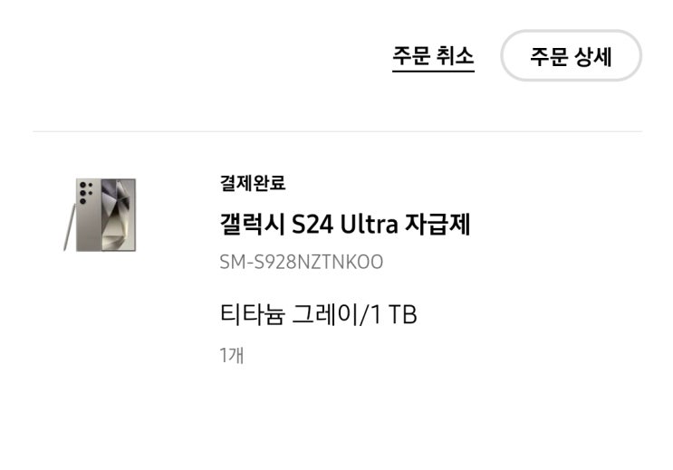673x470 pixels.
Task: Click the horizontal divider under the buttons
Action: coord(337,131)
